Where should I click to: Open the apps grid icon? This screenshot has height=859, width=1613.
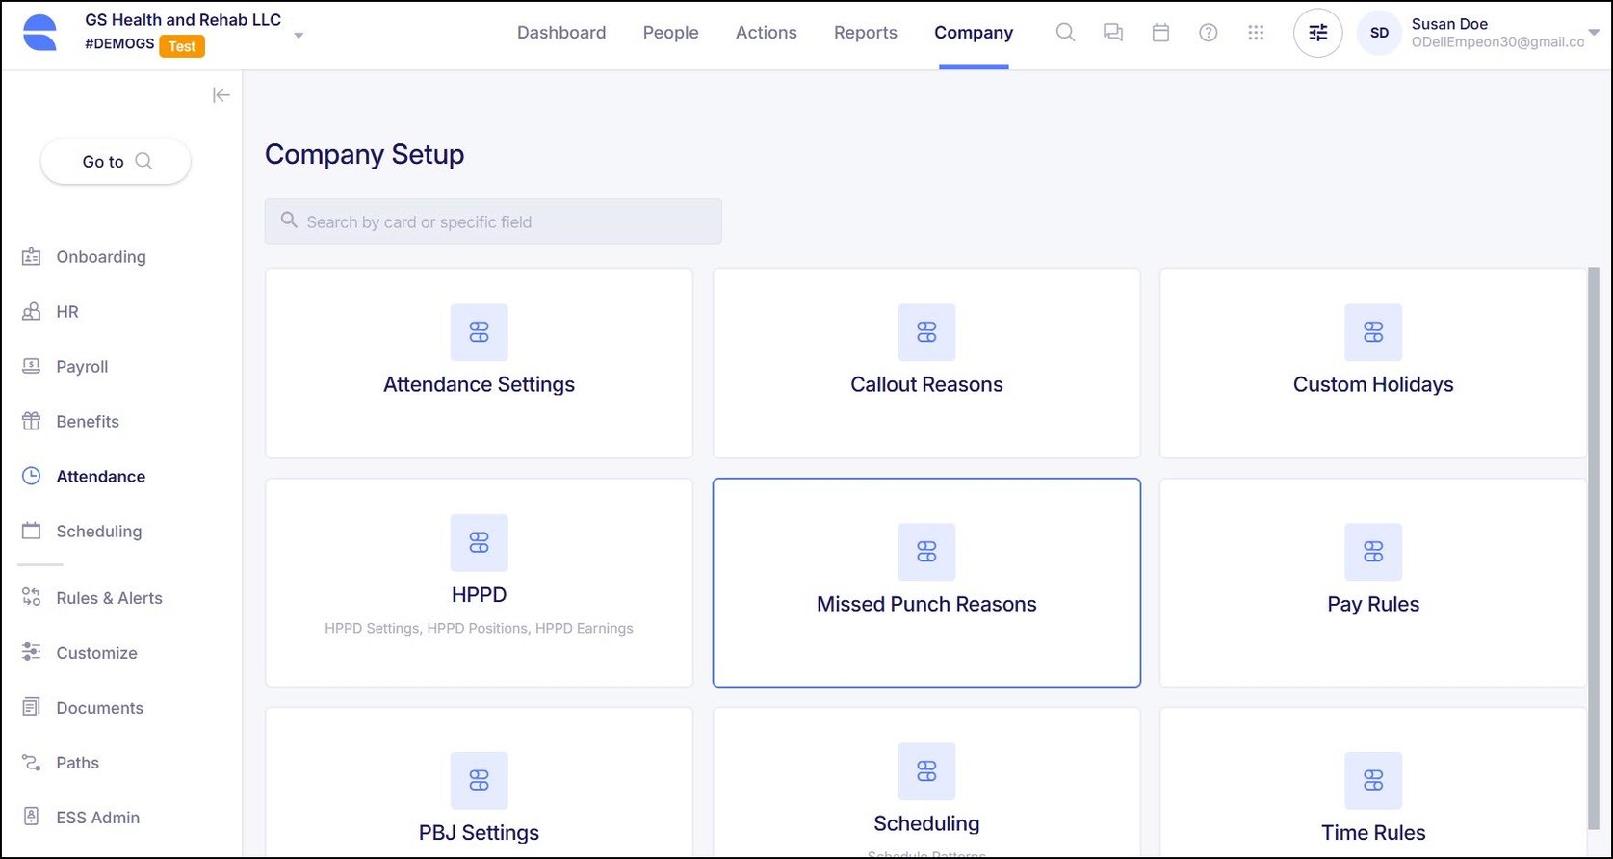point(1256,33)
